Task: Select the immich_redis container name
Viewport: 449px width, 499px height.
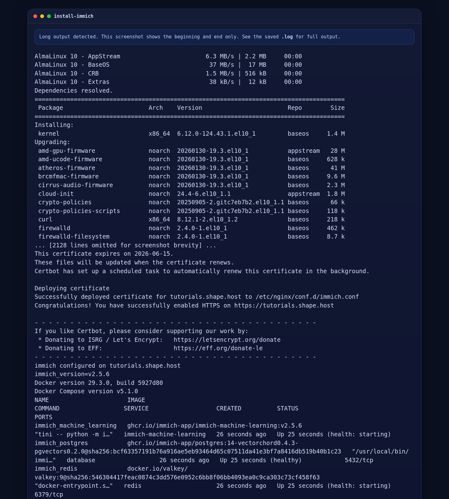Action: 56,469
